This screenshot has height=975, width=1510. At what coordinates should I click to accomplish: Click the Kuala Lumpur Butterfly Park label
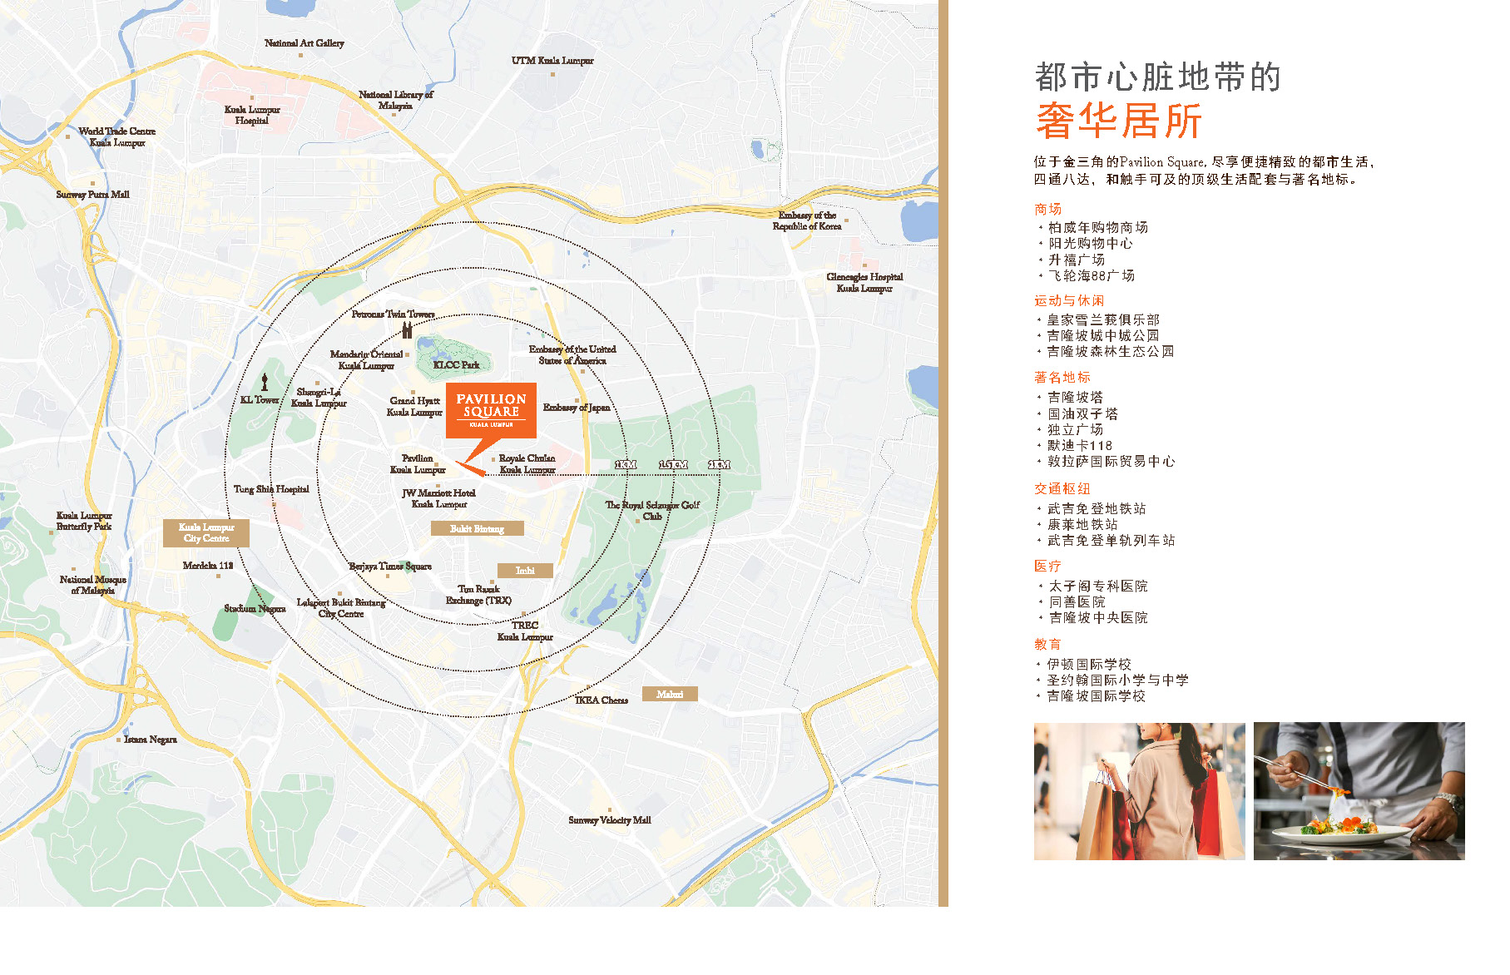(x=84, y=521)
